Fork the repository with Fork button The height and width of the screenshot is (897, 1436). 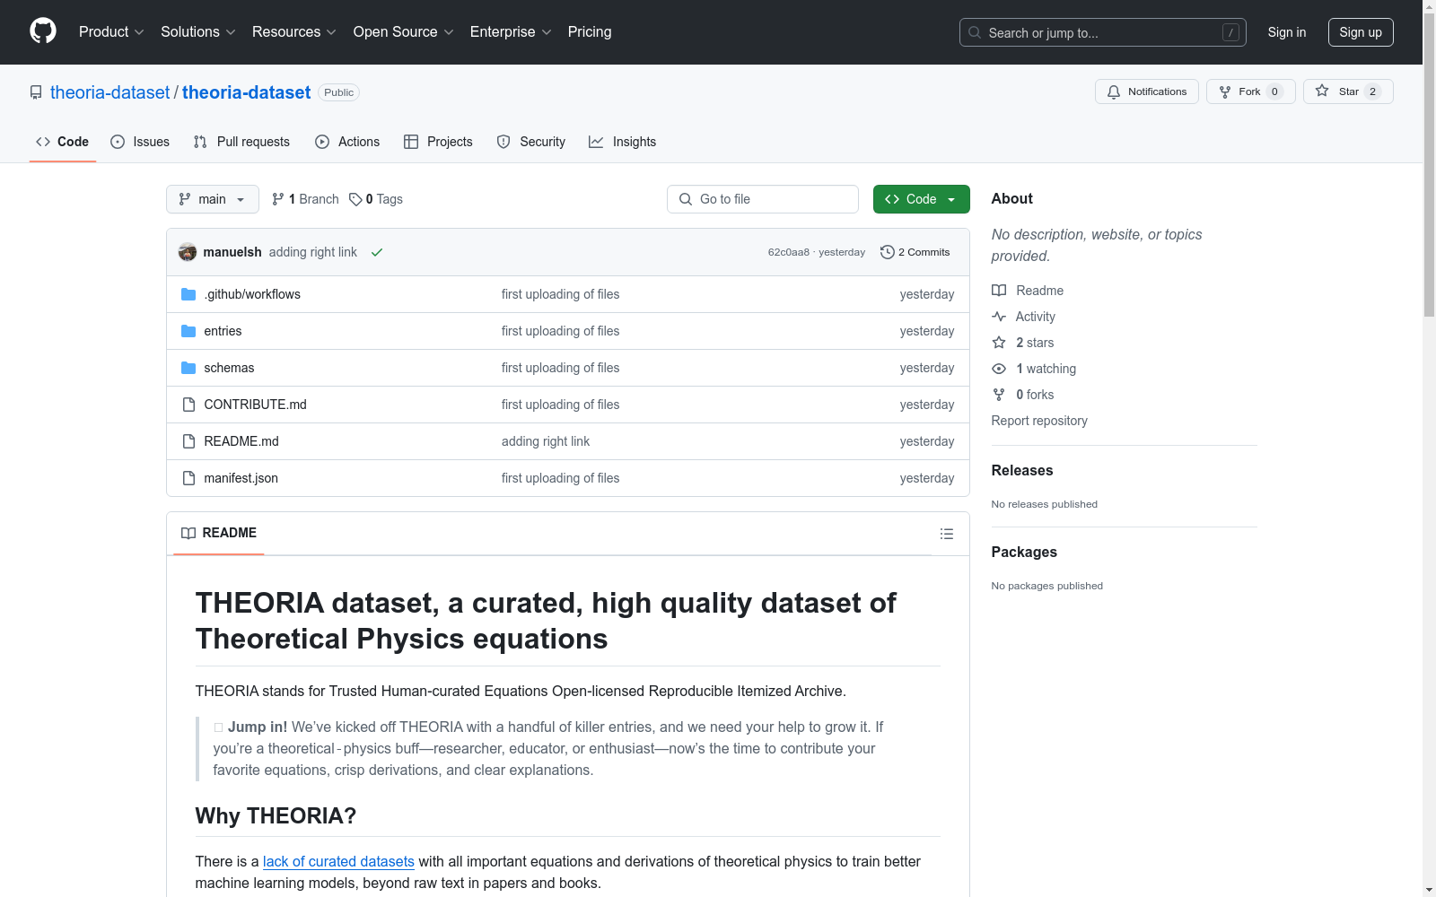pyautogui.click(x=1251, y=91)
